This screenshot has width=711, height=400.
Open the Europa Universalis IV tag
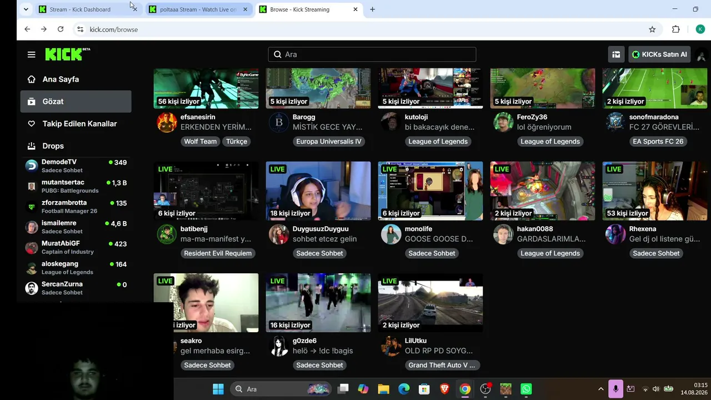point(329,142)
